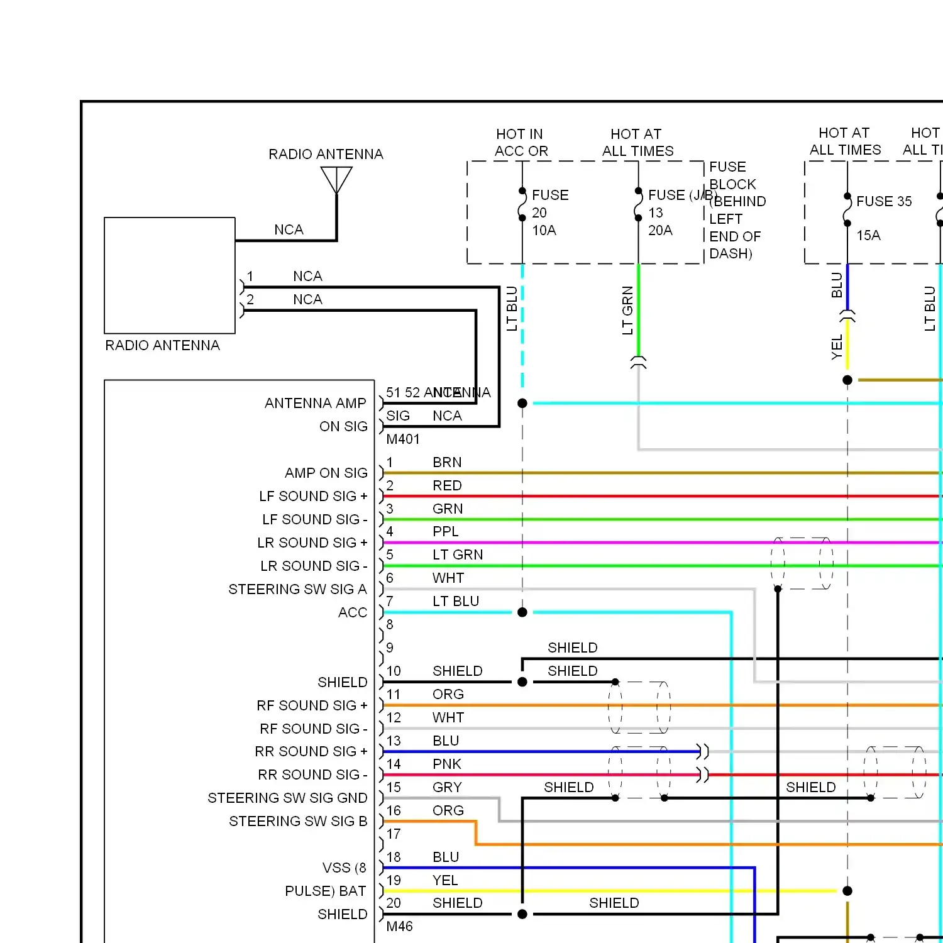The image size is (943, 943).
Task: Click the M46 connector label
Action: (x=399, y=926)
